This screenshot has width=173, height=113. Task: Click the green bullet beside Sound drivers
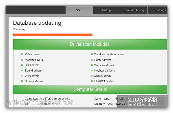point(22,71)
